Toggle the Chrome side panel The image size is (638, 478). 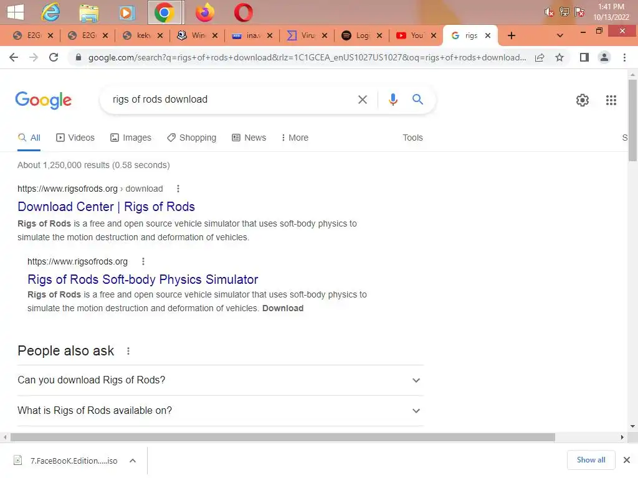584,57
